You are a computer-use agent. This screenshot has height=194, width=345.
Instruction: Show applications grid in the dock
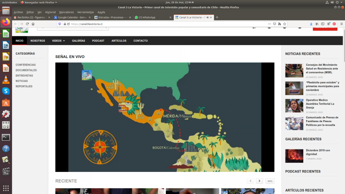pyautogui.click(x=6, y=188)
